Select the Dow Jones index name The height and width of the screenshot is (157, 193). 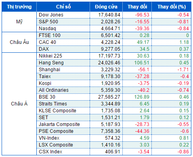tap(51, 15)
